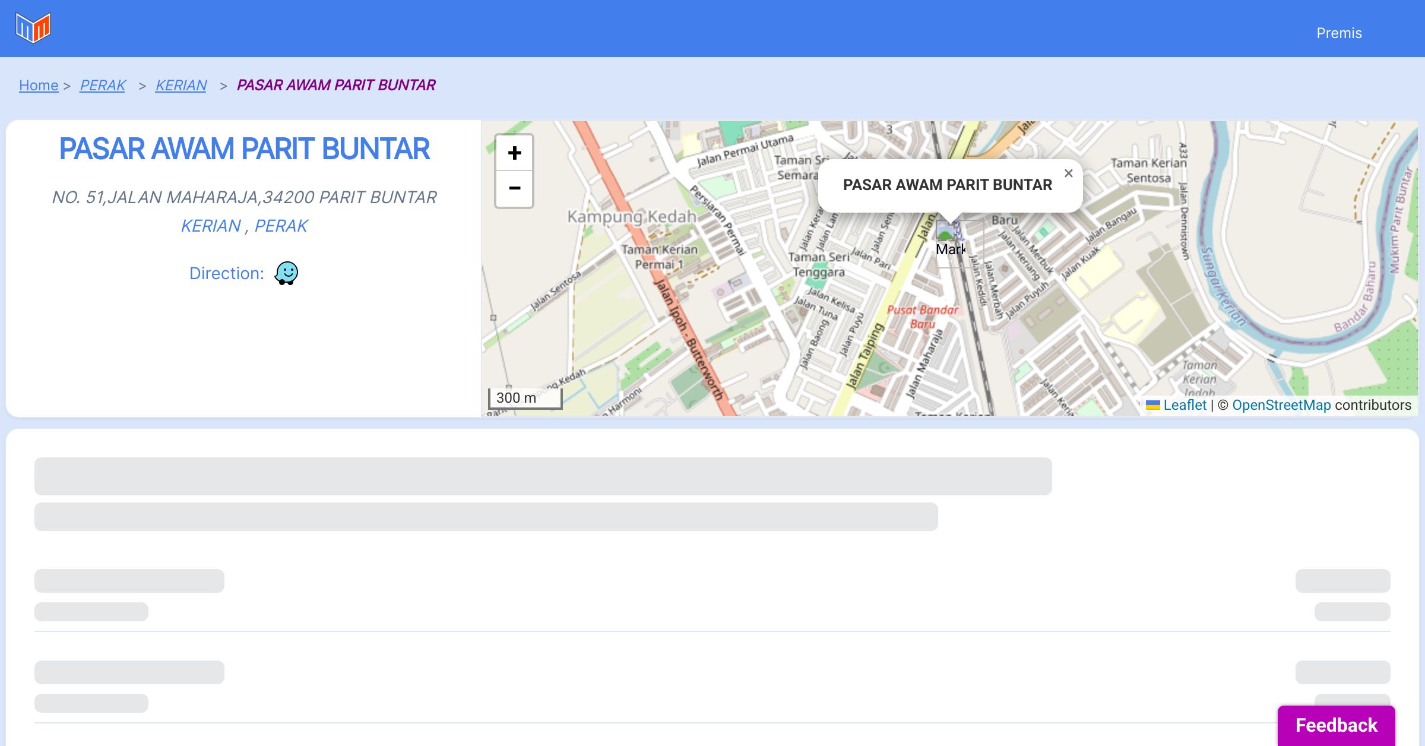This screenshot has width=1425, height=746.
Task: Click PASAR AWAM PARIT BUNTAR breadcrumb
Action: tap(336, 86)
